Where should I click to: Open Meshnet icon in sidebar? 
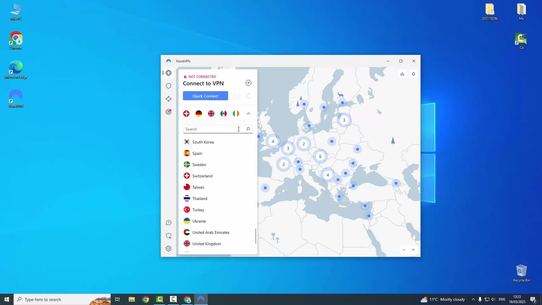point(169,99)
